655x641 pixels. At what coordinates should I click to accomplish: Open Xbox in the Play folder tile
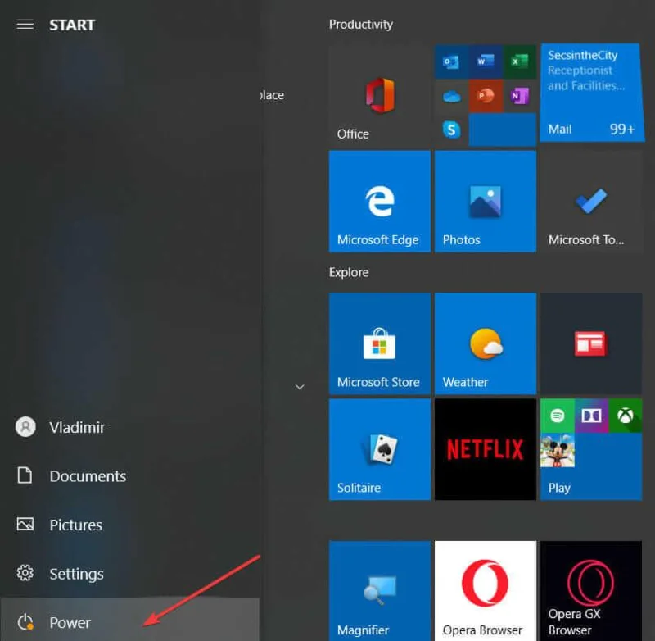click(626, 416)
